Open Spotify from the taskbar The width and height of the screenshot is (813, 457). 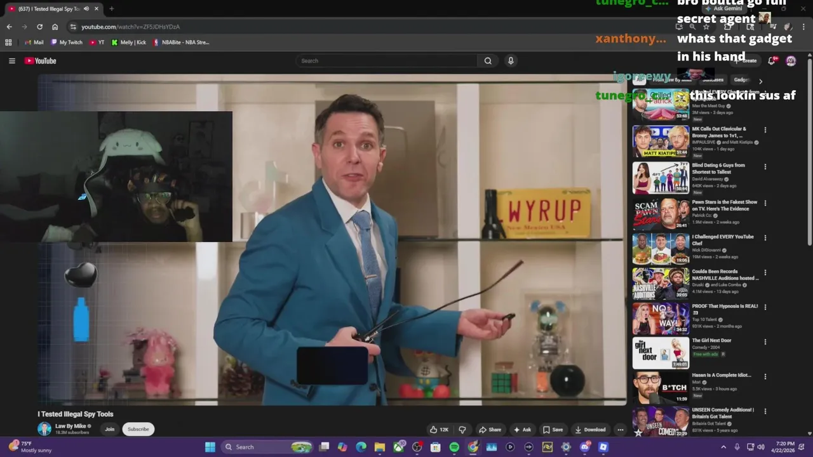coord(454,447)
